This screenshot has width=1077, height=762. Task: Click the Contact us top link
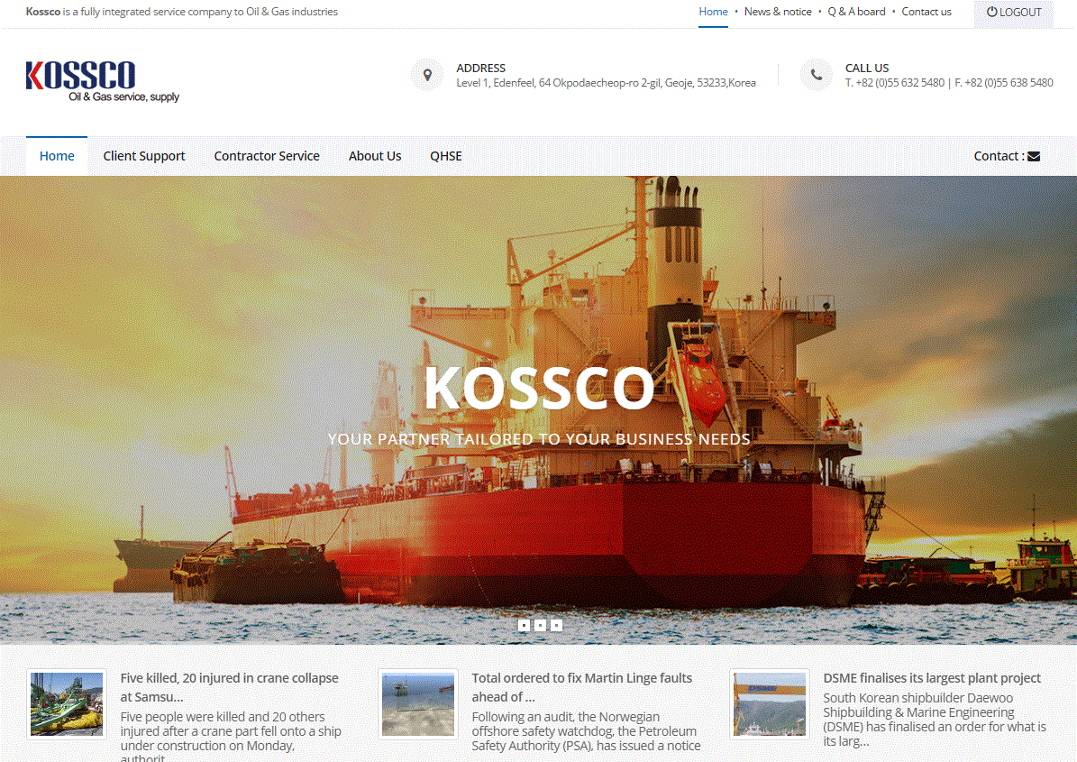point(926,12)
